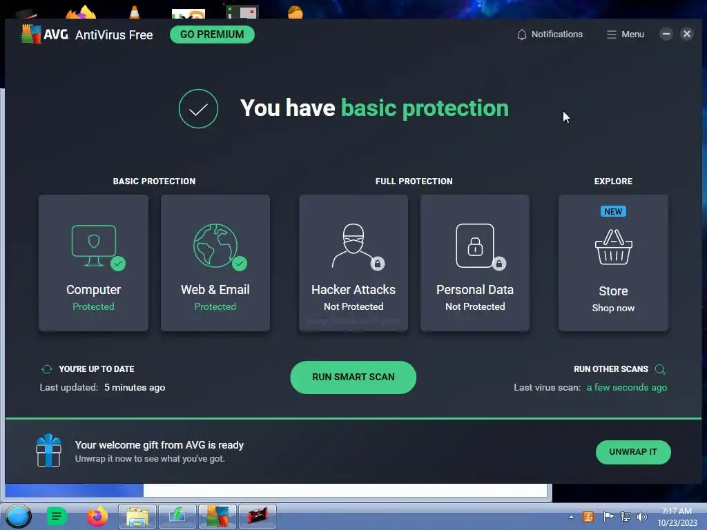Open Notifications bell icon
707x530 pixels.
[x=522, y=35]
